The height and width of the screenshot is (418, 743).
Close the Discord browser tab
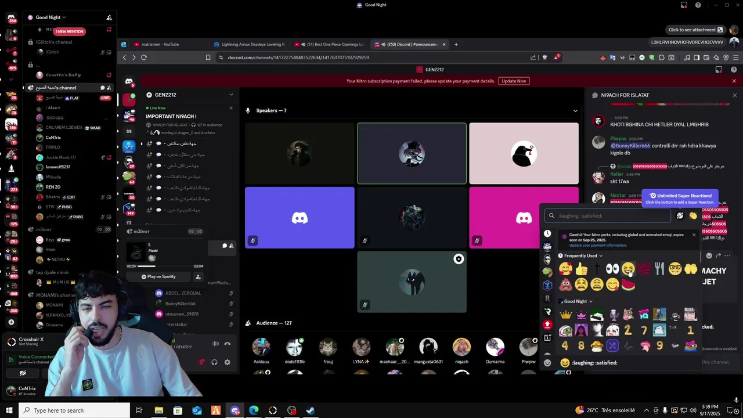click(444, 44)
